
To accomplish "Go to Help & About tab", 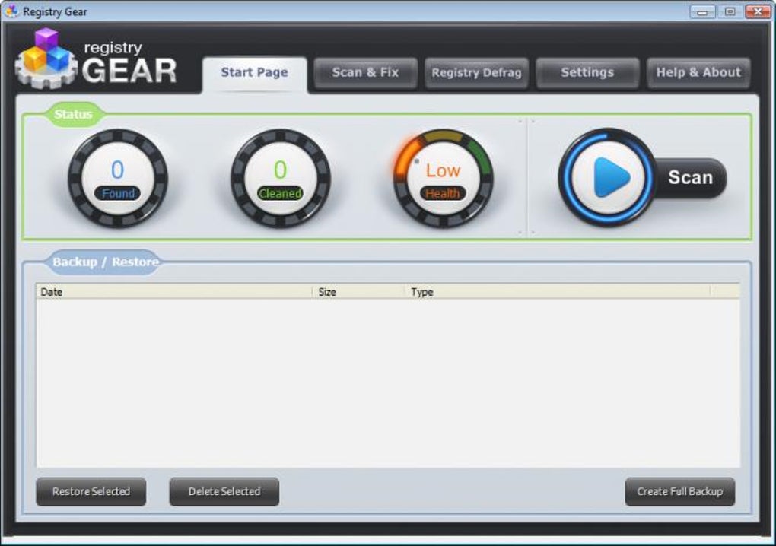I will [x=699, y=73].
